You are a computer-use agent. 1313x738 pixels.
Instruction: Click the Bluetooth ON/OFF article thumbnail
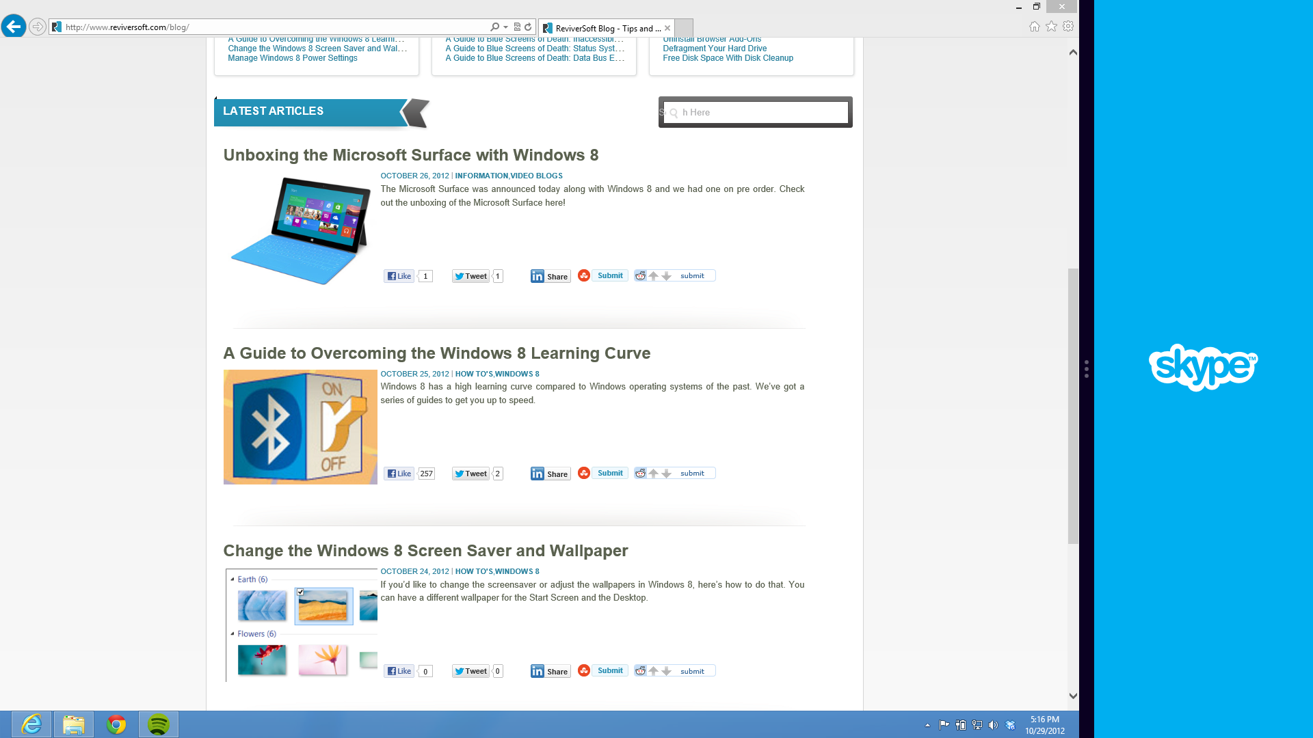tap(300, 427)
